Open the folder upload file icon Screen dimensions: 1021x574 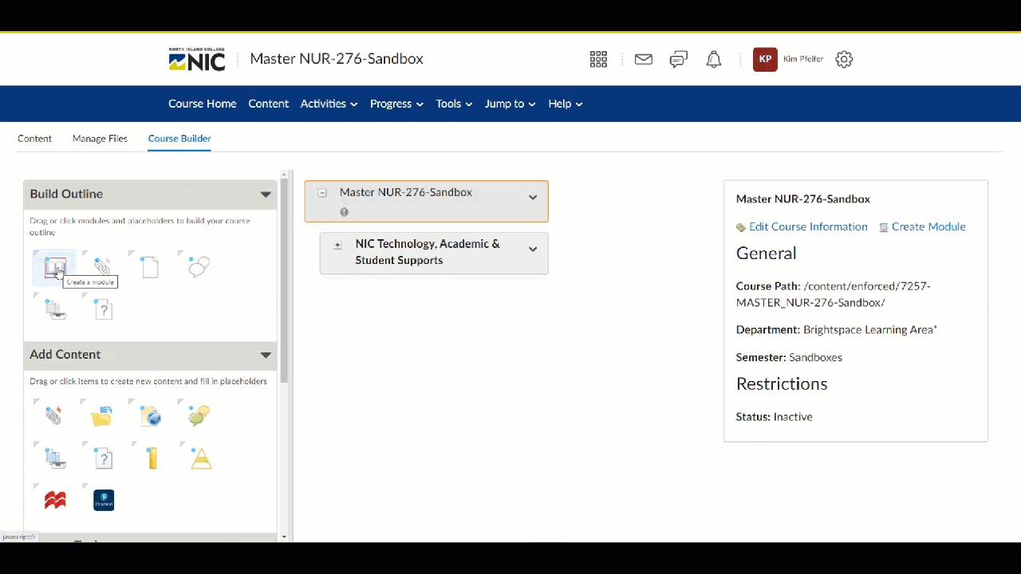click(x=102, y=415)
